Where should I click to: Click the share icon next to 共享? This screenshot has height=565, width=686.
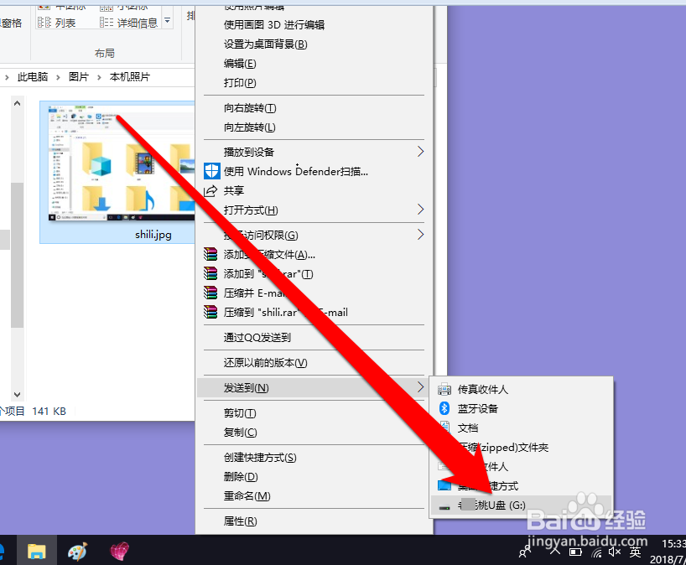210,189
